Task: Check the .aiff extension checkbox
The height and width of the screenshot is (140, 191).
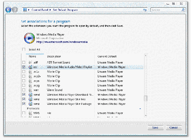Action: (24, 62)
